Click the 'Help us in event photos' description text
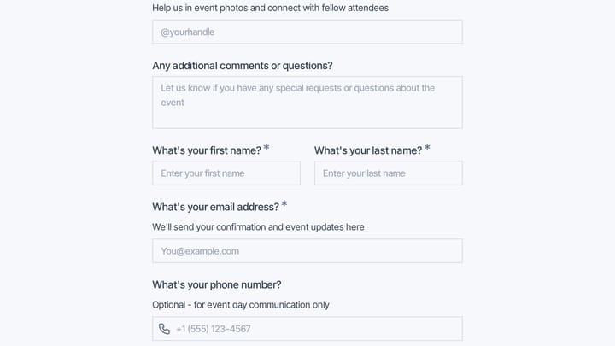 pyautogui.click(x=270, y=8)
